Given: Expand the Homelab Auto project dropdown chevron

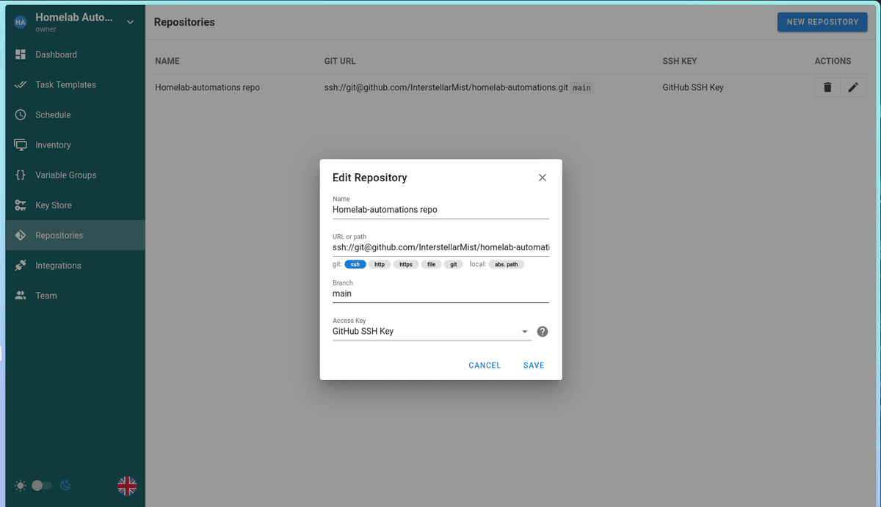Looking at the screenshot, I should (131, 23).
